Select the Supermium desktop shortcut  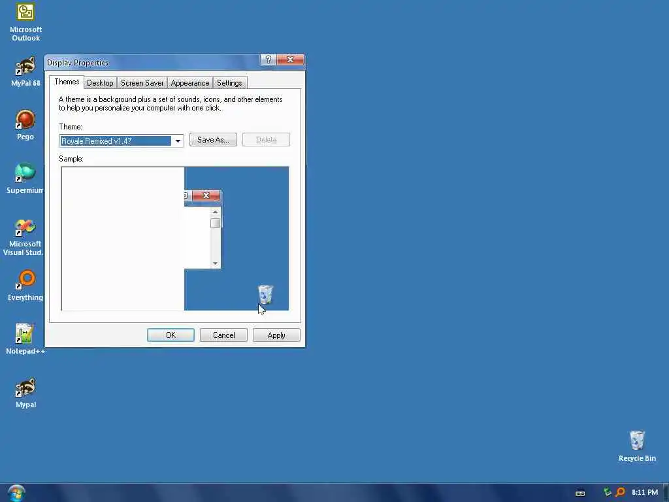coord(25,178)
